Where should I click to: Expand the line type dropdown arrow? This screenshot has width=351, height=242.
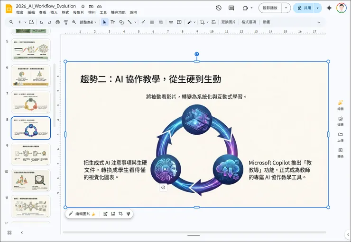pyautogui.click(x=135, y=22)
